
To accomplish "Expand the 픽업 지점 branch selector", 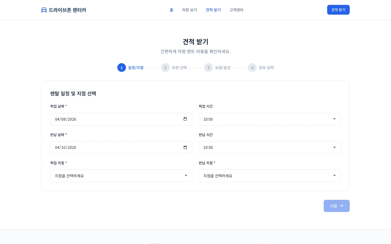I will (x=121, y=176).
